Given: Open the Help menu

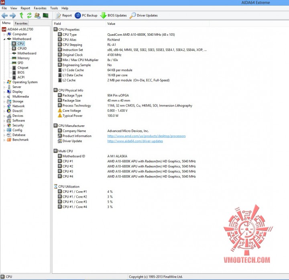Looking at the screenshot, I should (65, 8).
